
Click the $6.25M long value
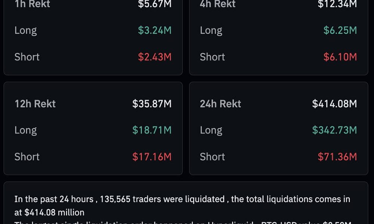click(340, 30)
